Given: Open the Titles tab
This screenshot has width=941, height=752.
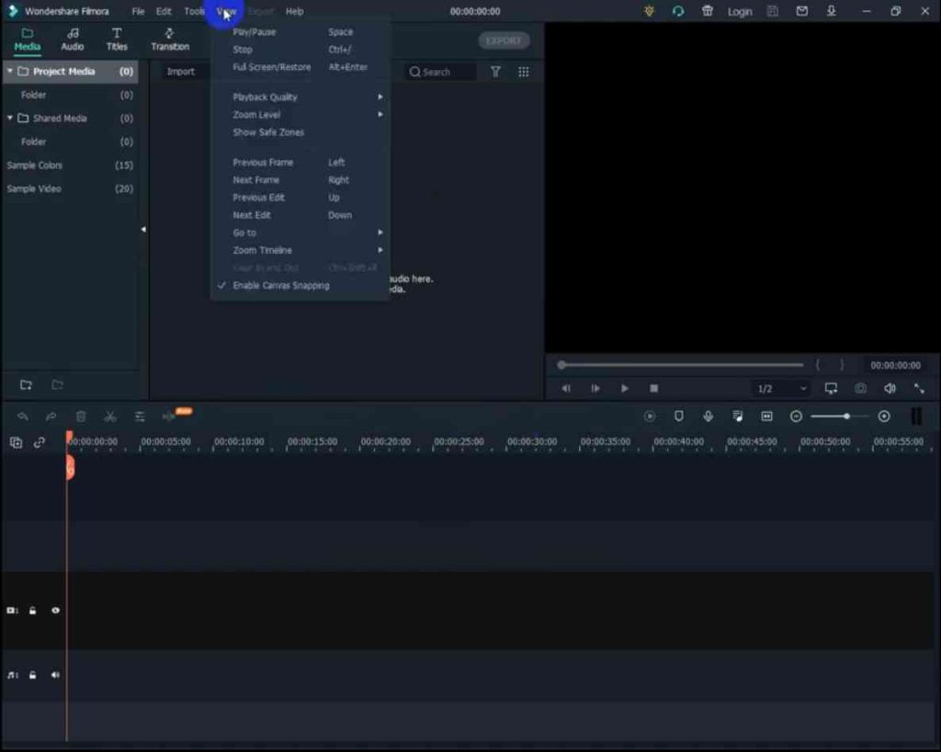Looking at the screenshot, I should (x=117, y=40).
